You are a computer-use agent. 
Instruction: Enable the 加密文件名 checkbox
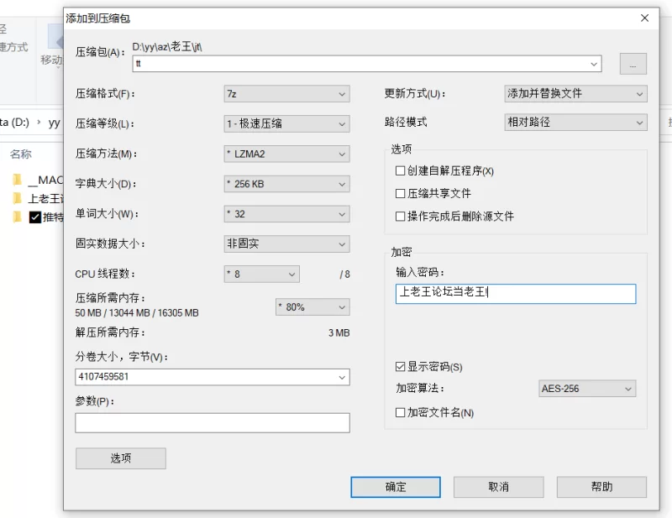point(401,412)
